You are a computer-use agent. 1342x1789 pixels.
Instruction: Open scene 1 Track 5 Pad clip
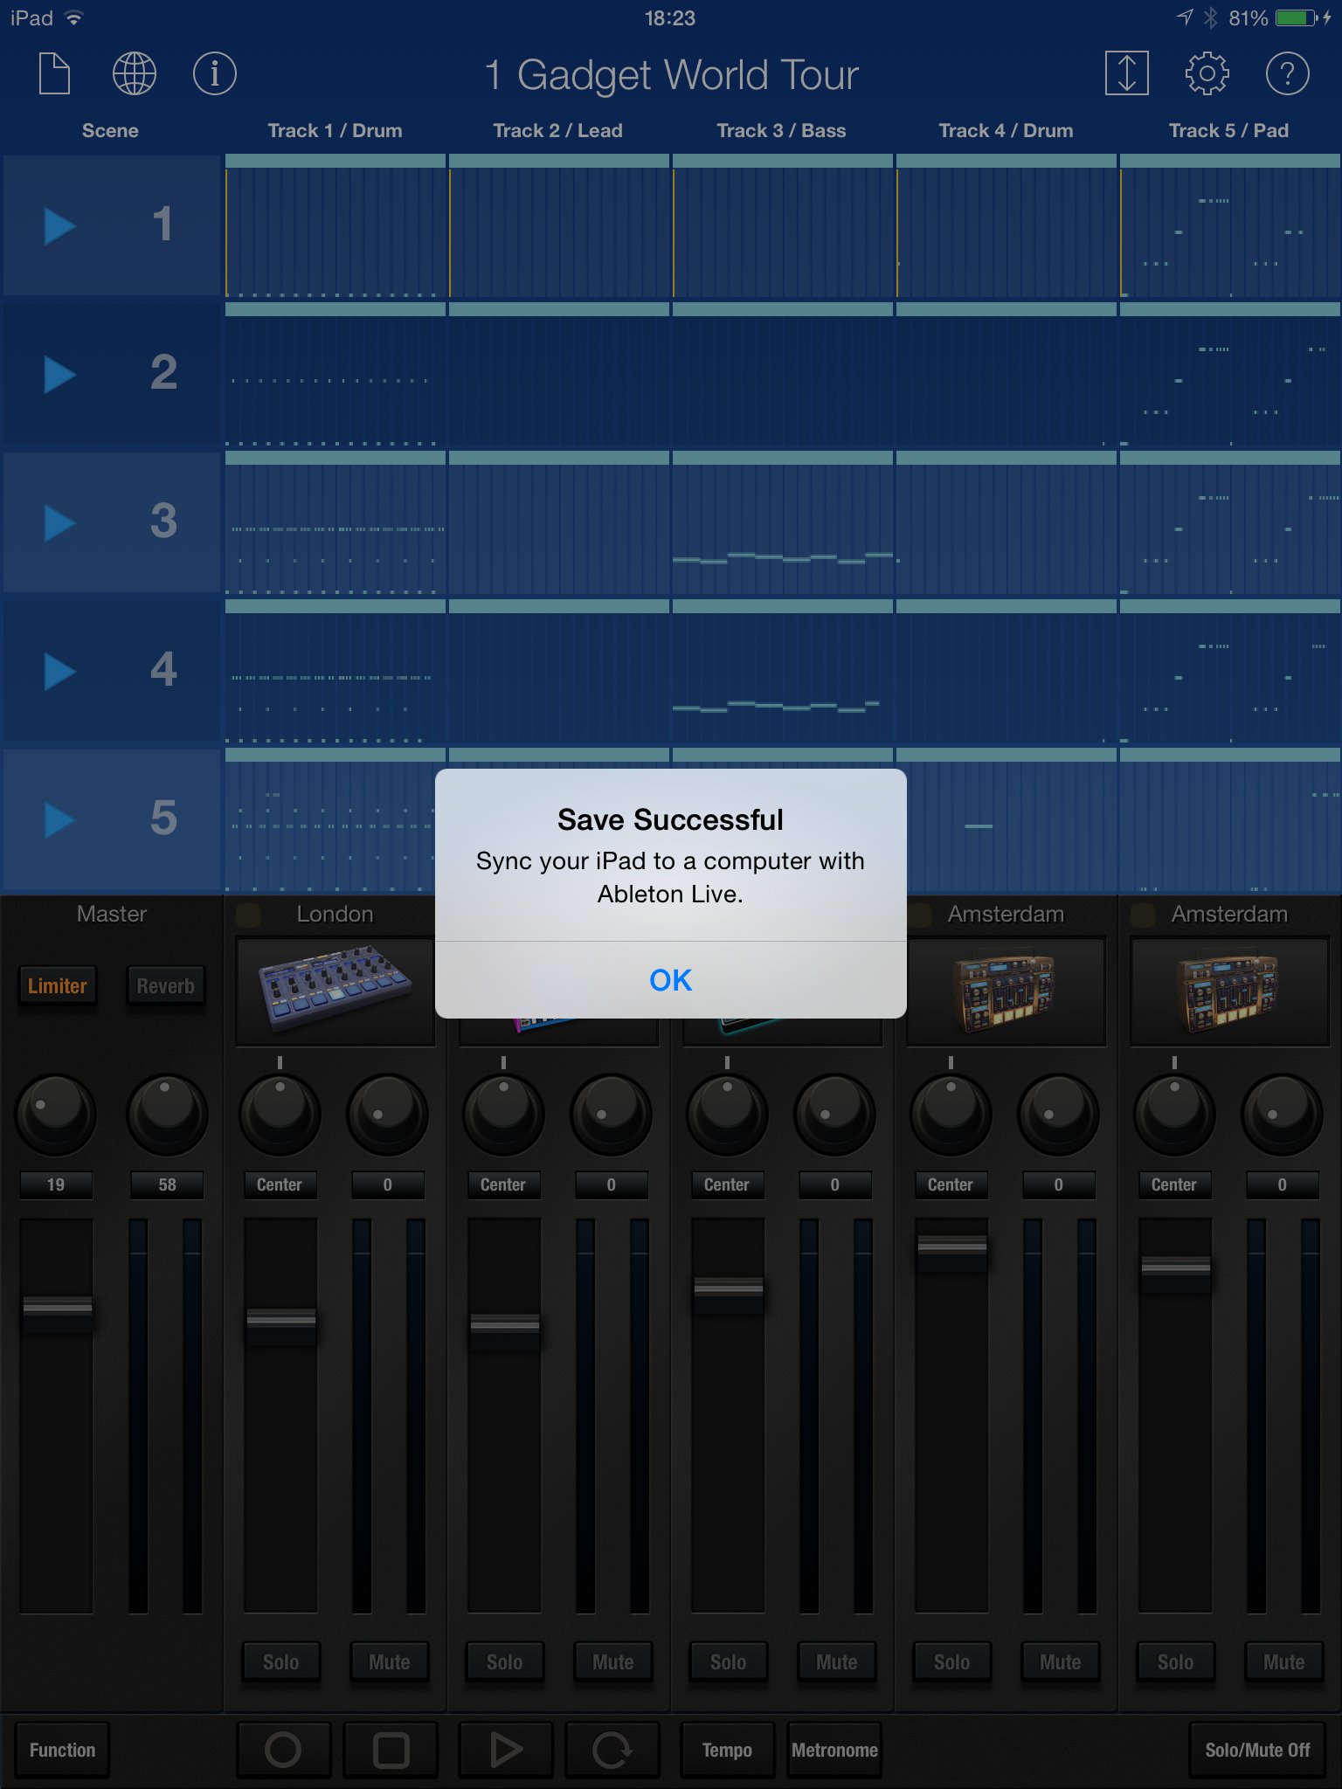point(1230,226)
